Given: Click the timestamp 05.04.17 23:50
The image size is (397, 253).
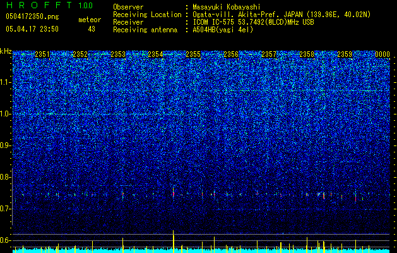Looking at the screenshot, I should tap(32, 29).
